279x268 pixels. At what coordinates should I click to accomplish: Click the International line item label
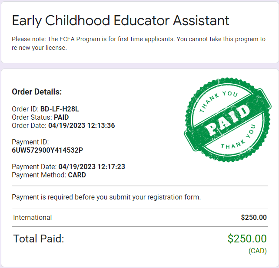pos(33,217)
